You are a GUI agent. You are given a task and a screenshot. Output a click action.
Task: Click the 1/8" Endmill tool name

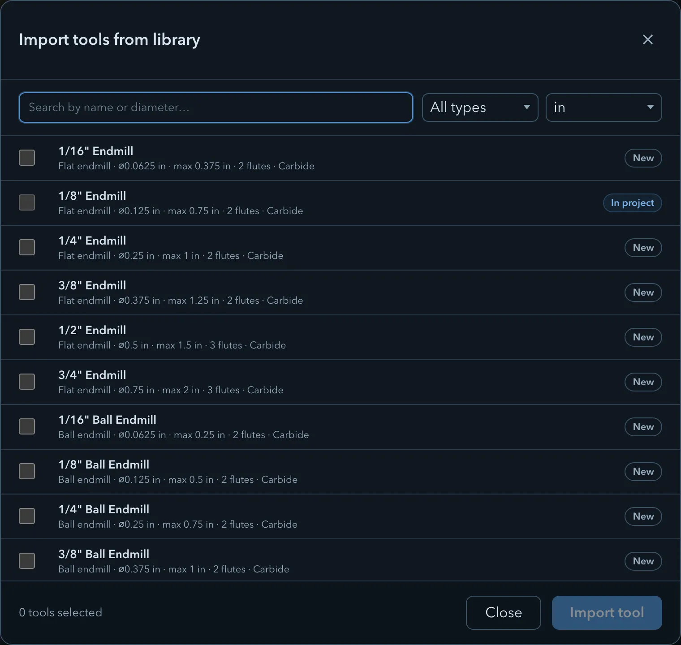(92, 196)
